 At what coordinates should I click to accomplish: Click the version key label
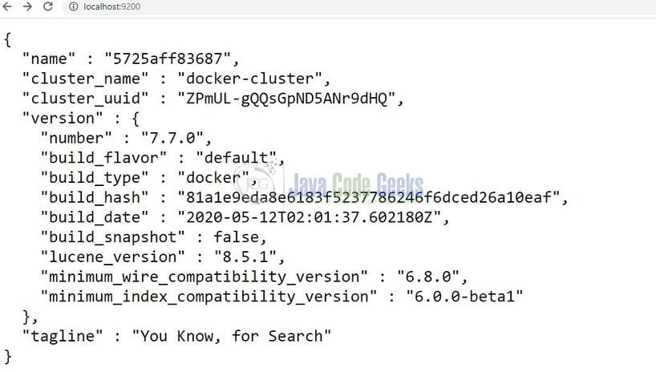tap(63, 119)
